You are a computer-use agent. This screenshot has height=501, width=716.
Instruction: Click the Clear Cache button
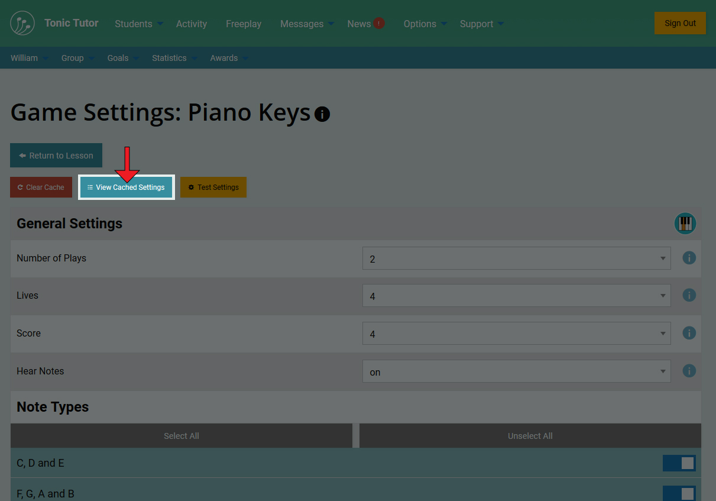[41, 188]
